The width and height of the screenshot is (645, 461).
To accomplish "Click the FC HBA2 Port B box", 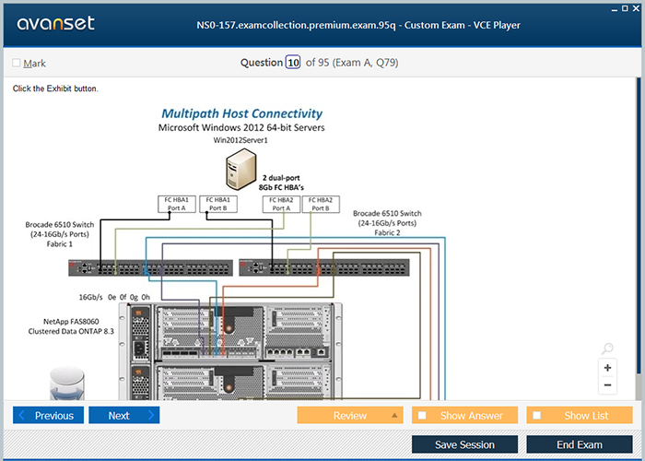I will 321,204.
